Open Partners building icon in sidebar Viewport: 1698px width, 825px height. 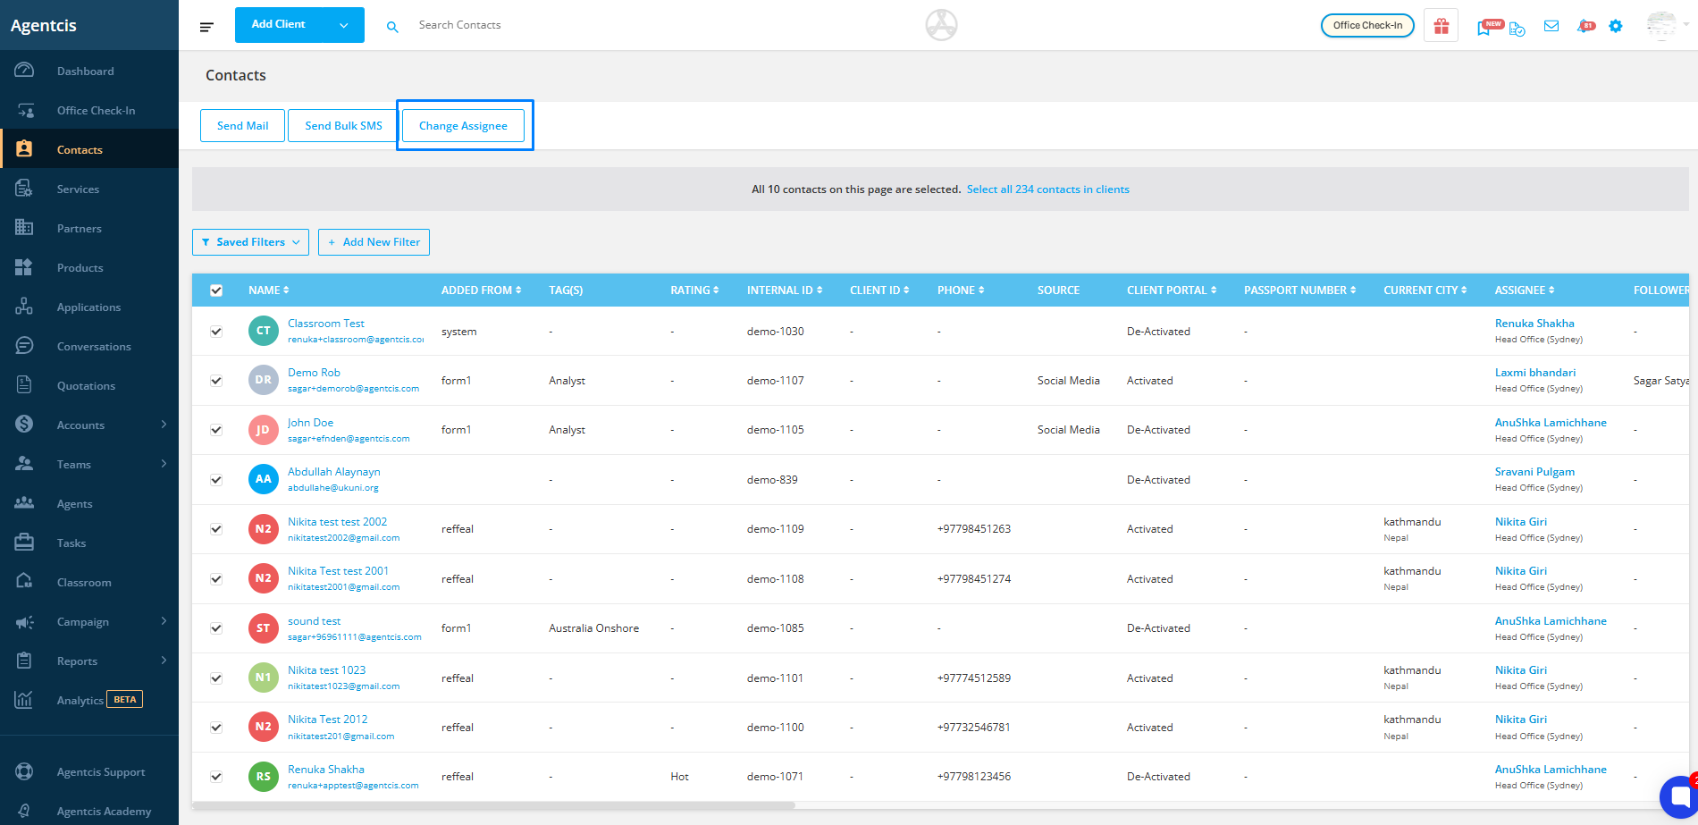24,228
